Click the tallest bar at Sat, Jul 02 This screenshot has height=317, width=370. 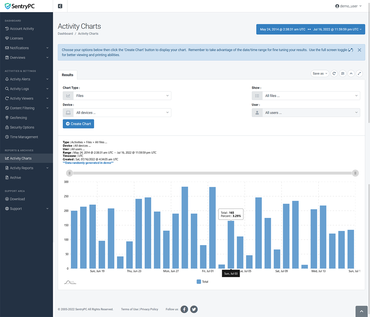[212, 228]
